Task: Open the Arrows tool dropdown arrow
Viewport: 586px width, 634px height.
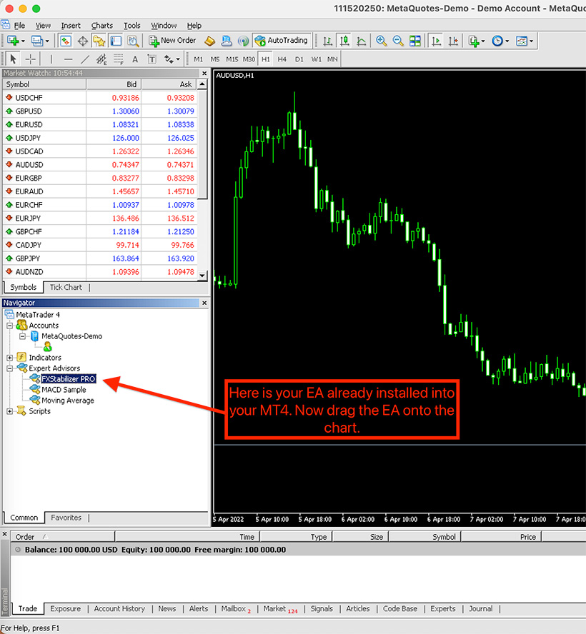Action: click(x=178, y=59)
